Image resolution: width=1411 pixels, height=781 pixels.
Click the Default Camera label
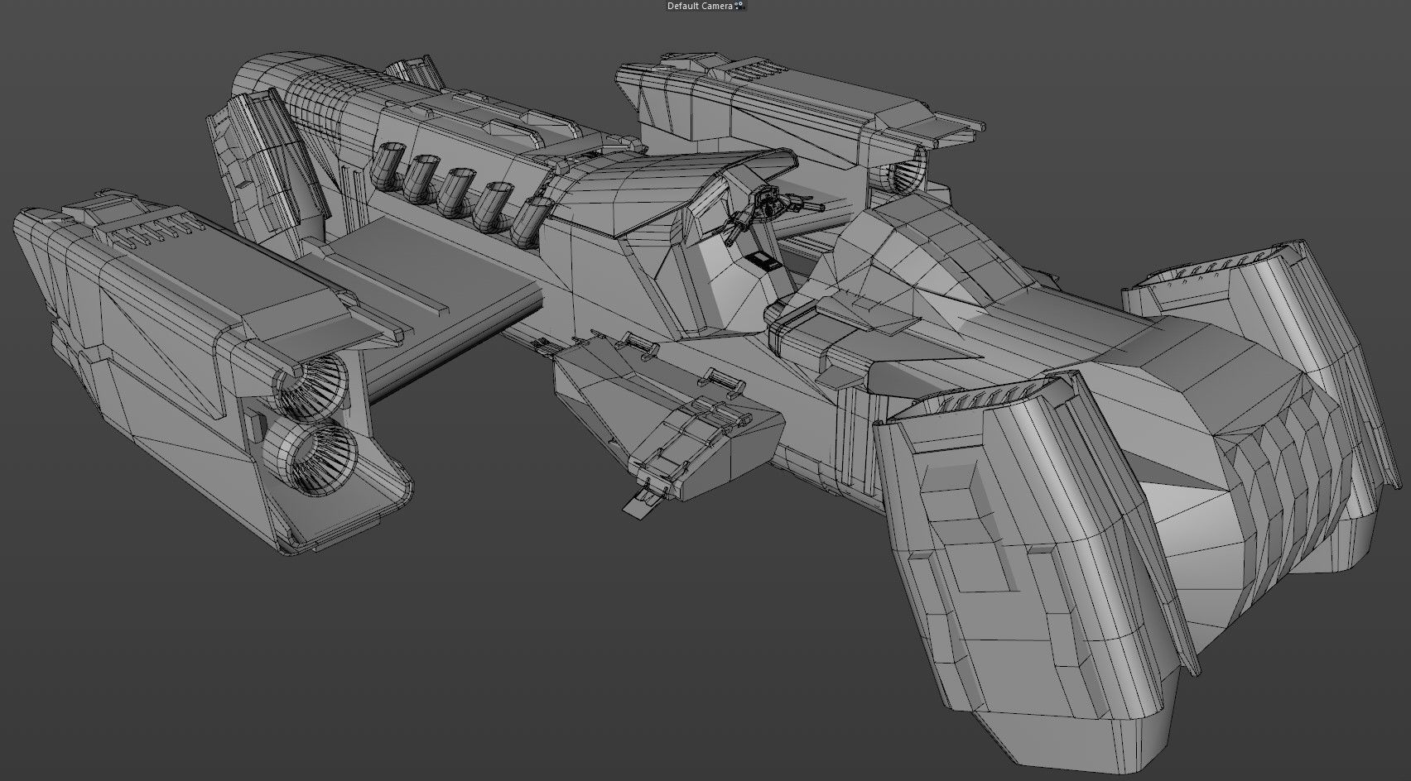701,7
